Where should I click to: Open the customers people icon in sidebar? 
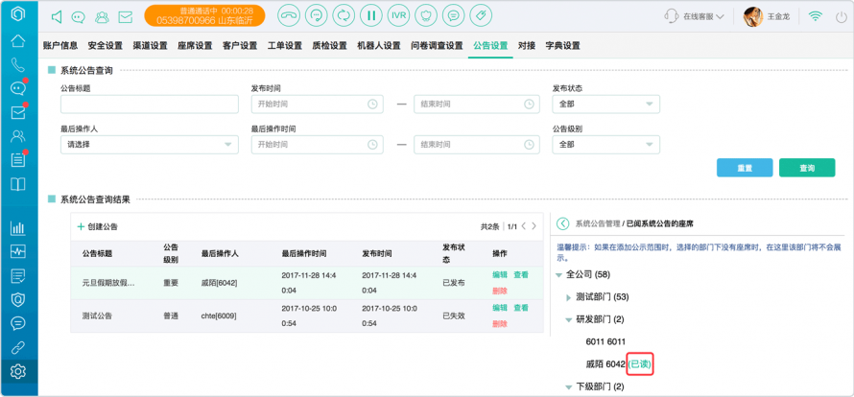coord(18,136)
